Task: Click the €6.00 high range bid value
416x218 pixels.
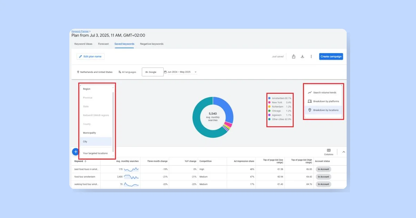Action: coord(309,169)
